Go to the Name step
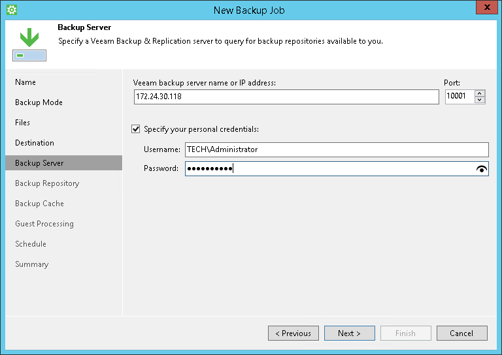The height and width of the screenshot is (355, 502). pos(25,82)
